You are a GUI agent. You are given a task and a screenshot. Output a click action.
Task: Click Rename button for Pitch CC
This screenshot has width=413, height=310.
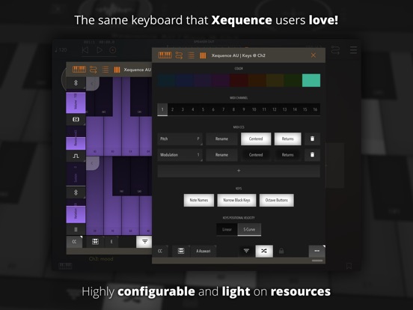pos(221,139)
